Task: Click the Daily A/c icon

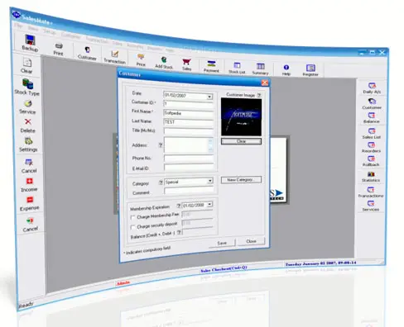Action: 372,86
